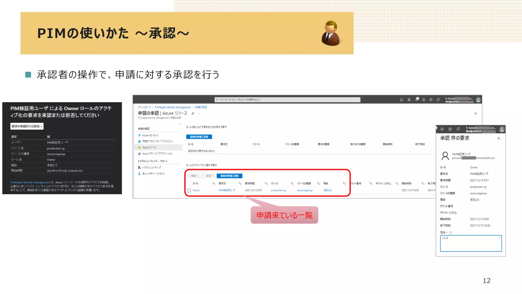This screenshot has height=294, width=522.
Task: Close the 承認 件の要求 panel
Action: click(499, 138)
